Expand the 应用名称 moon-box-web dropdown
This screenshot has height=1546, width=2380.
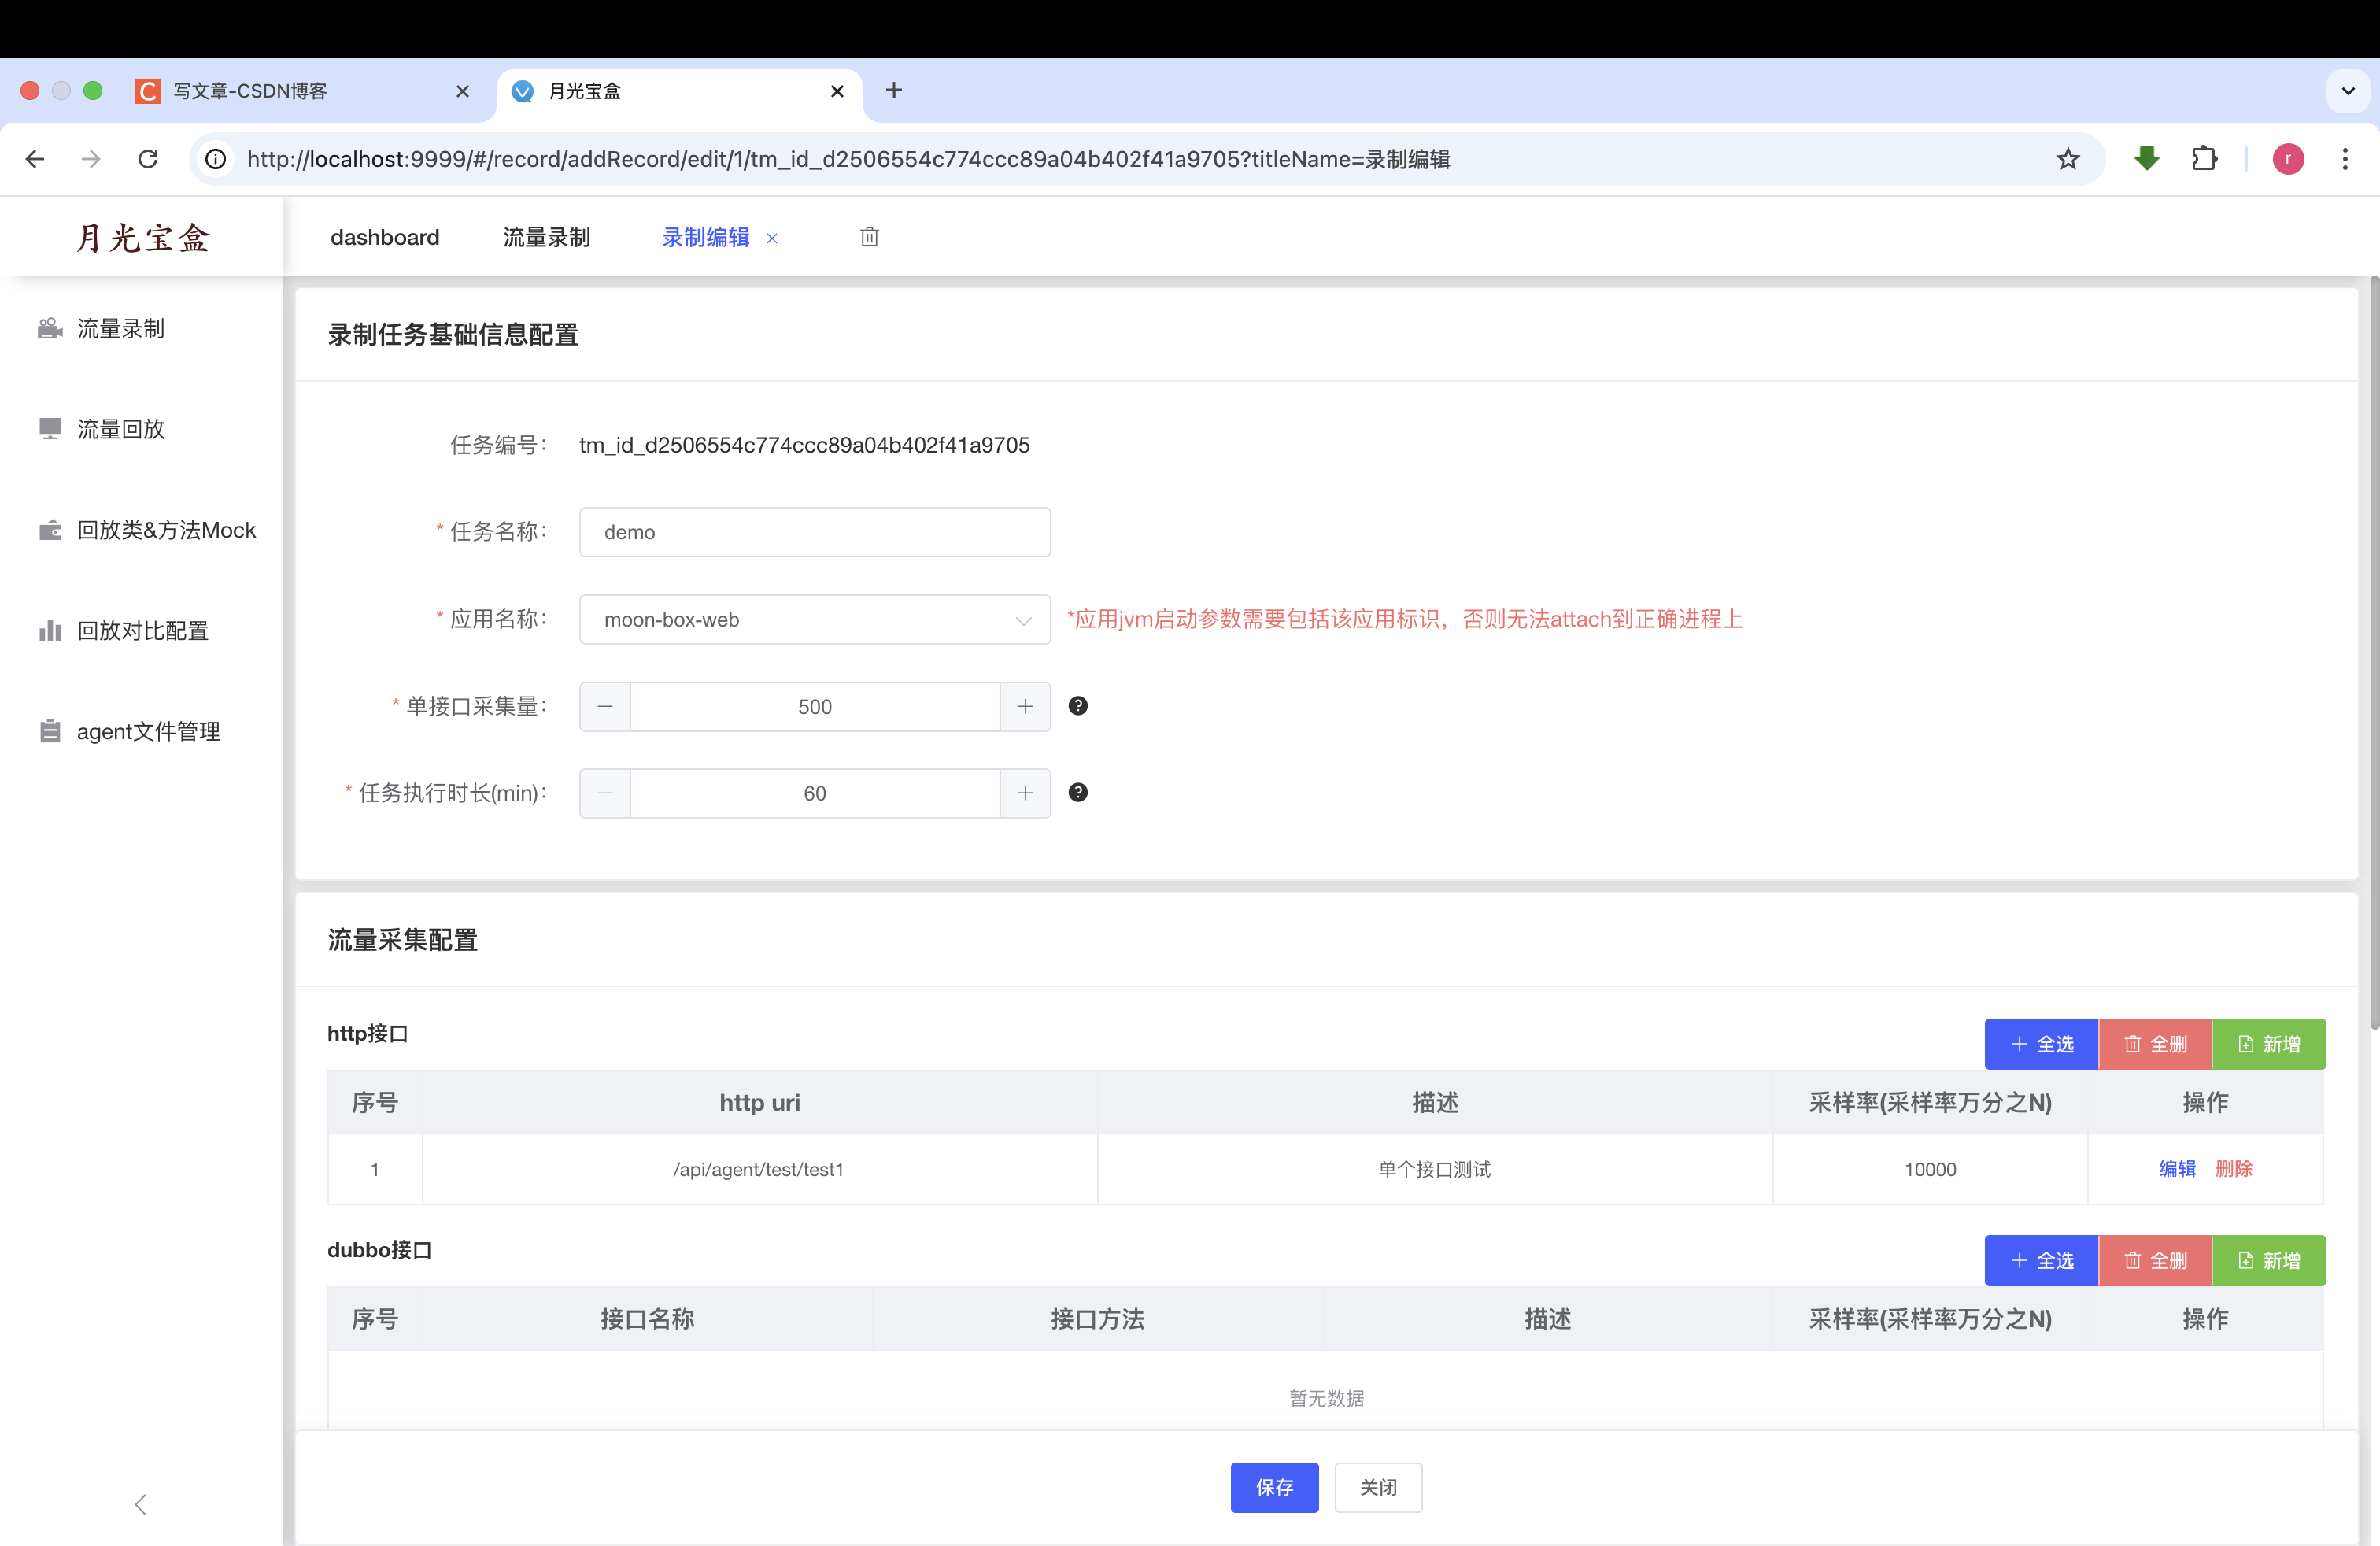814,620
